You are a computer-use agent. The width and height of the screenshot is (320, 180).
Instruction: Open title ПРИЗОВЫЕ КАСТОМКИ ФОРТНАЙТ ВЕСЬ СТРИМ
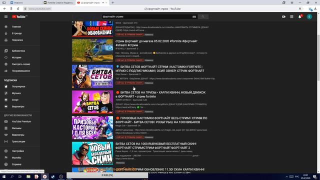161,120
